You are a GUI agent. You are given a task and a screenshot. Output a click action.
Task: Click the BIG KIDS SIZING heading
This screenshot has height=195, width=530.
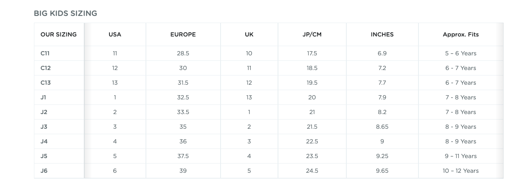click(x=65, y=13)
